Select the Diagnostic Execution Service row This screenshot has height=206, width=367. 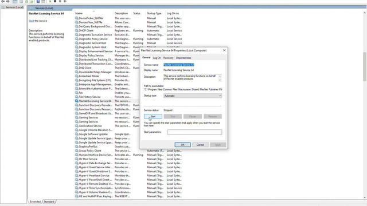tap(128, 34)
